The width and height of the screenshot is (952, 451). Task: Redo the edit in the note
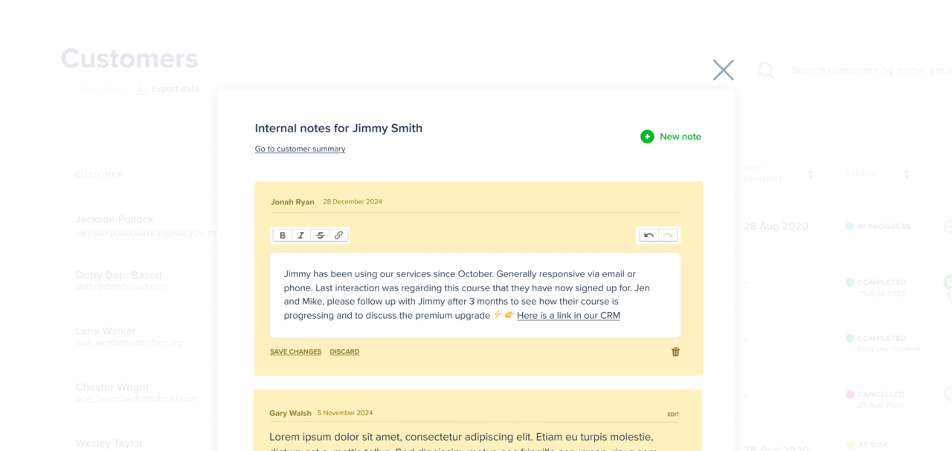click(x=668, y=236)
